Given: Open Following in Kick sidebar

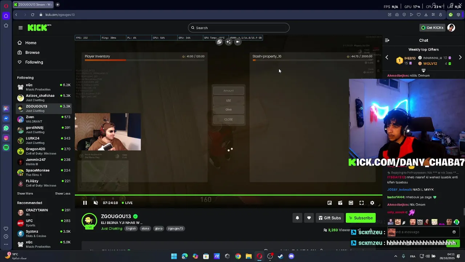Looking at the screenshot, I should pos(34,62).
